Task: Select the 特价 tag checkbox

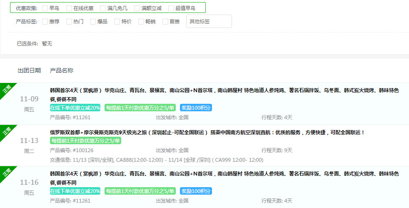Action: (117, 22)
